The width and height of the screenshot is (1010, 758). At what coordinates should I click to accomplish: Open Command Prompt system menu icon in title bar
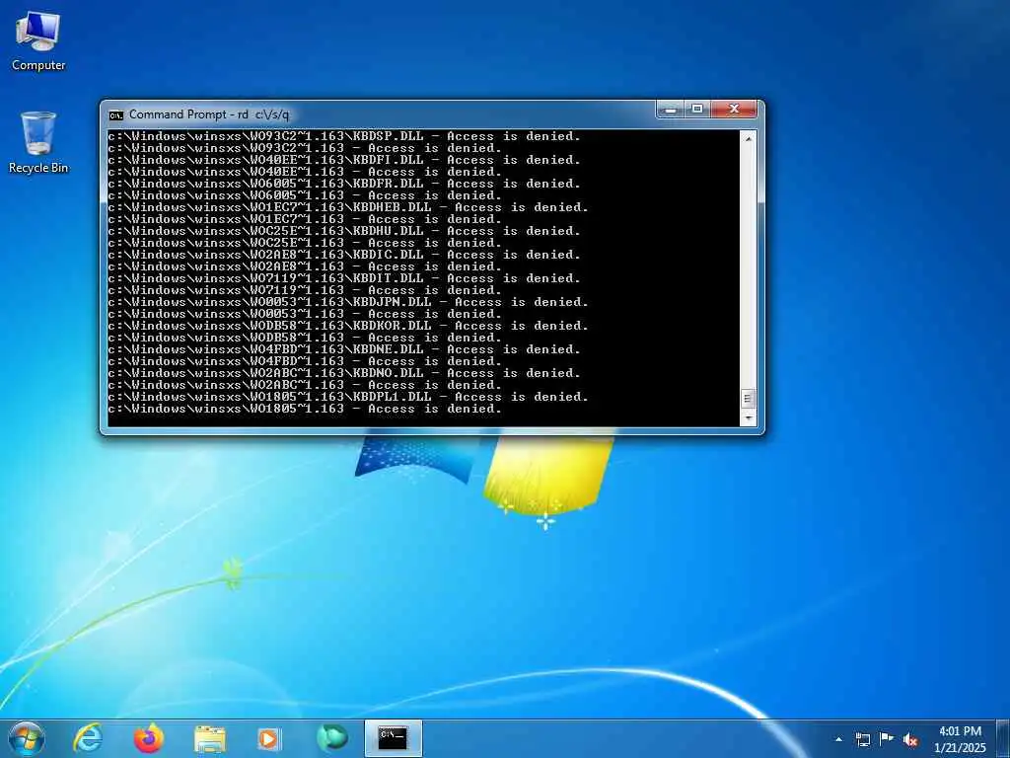click(x=116, y=114)
